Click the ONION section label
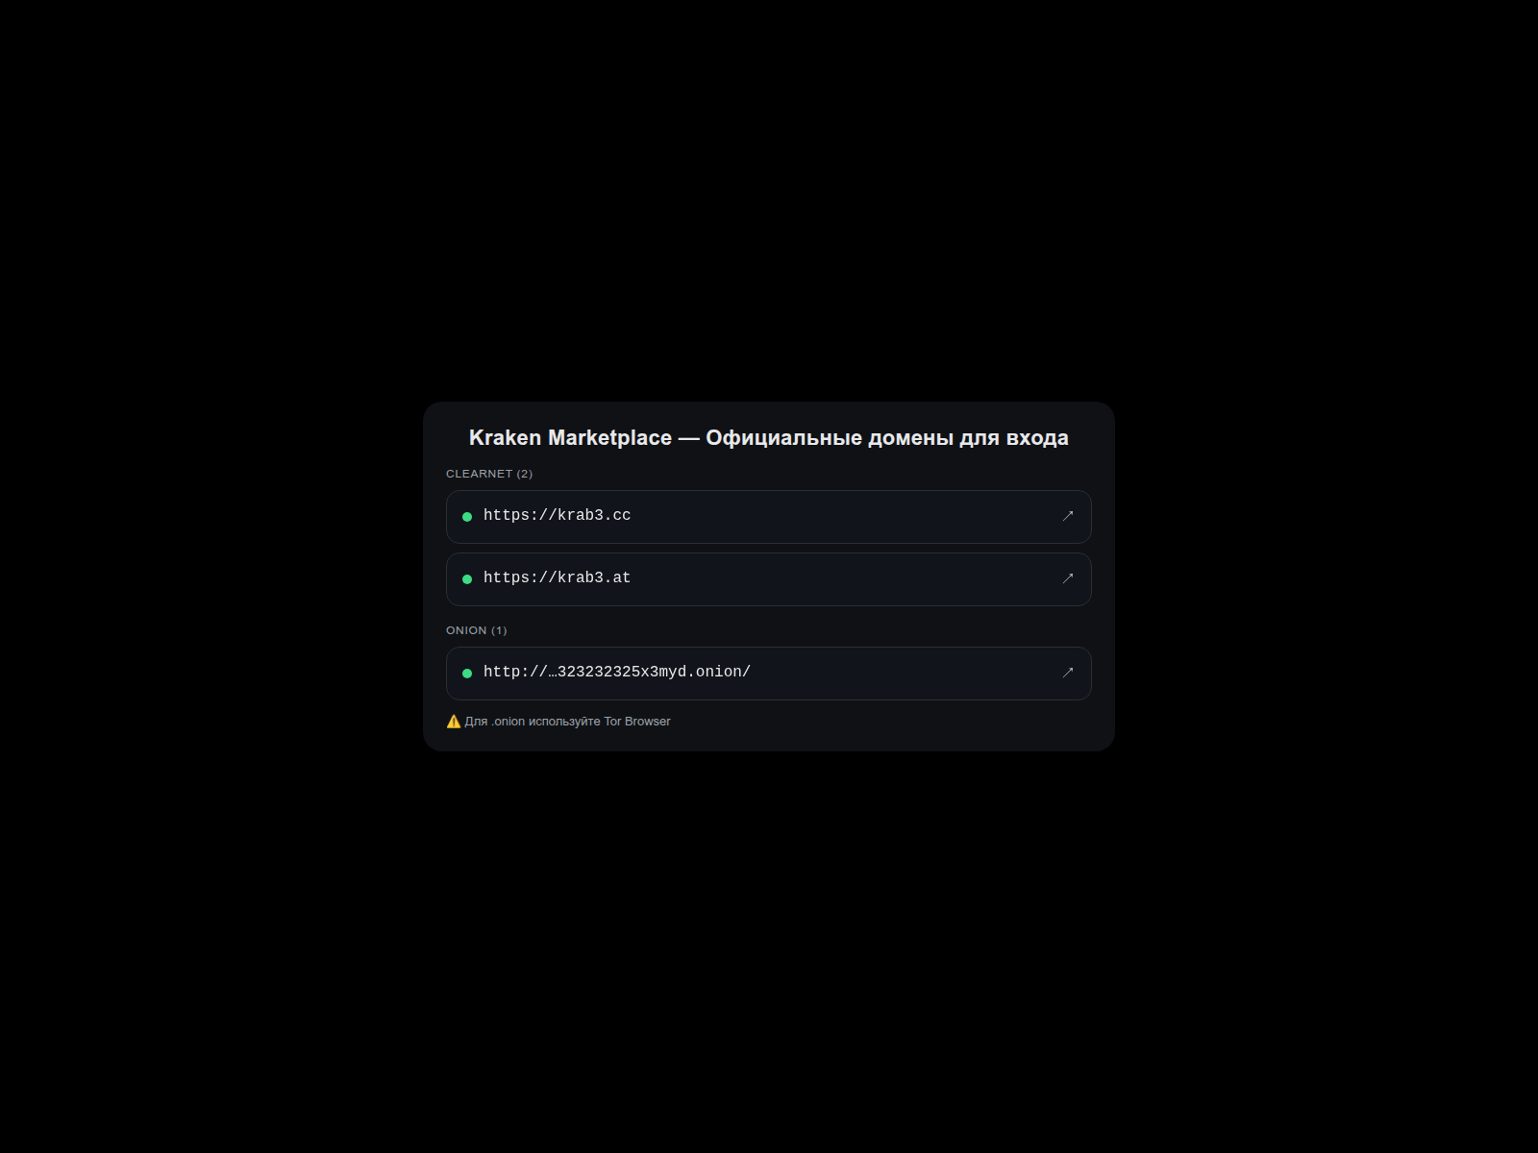Image resolution: width=1538 pixels, height=1153 pixels. 466,630
